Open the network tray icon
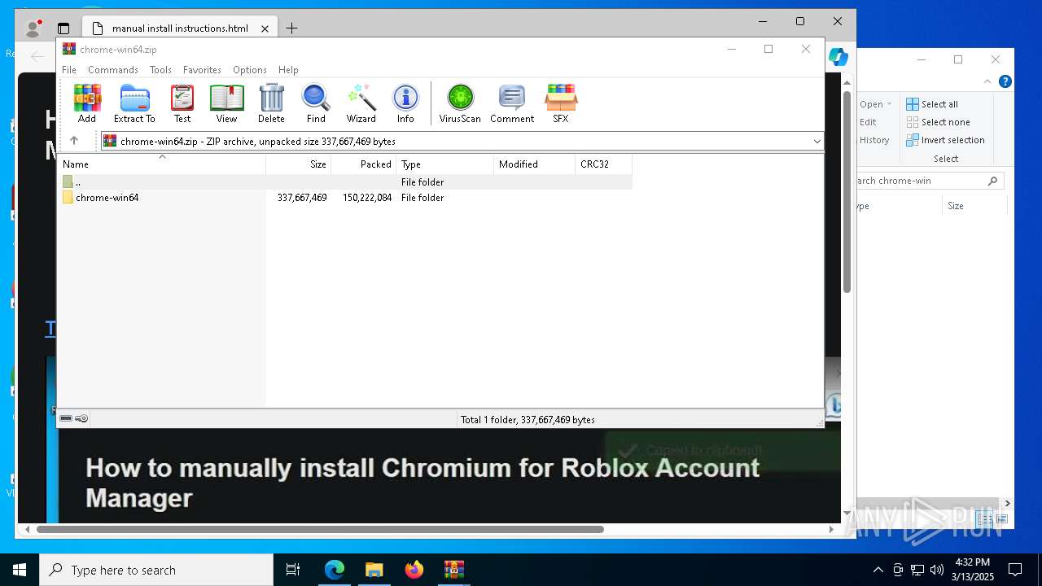Screen dimensions: 1042x586 (917, 570)
